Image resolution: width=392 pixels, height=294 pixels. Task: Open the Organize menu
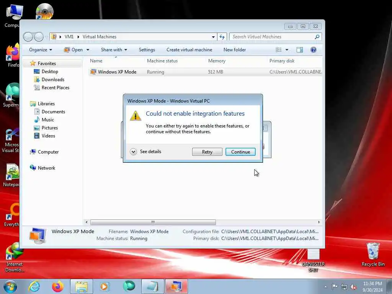click(41, 50)
